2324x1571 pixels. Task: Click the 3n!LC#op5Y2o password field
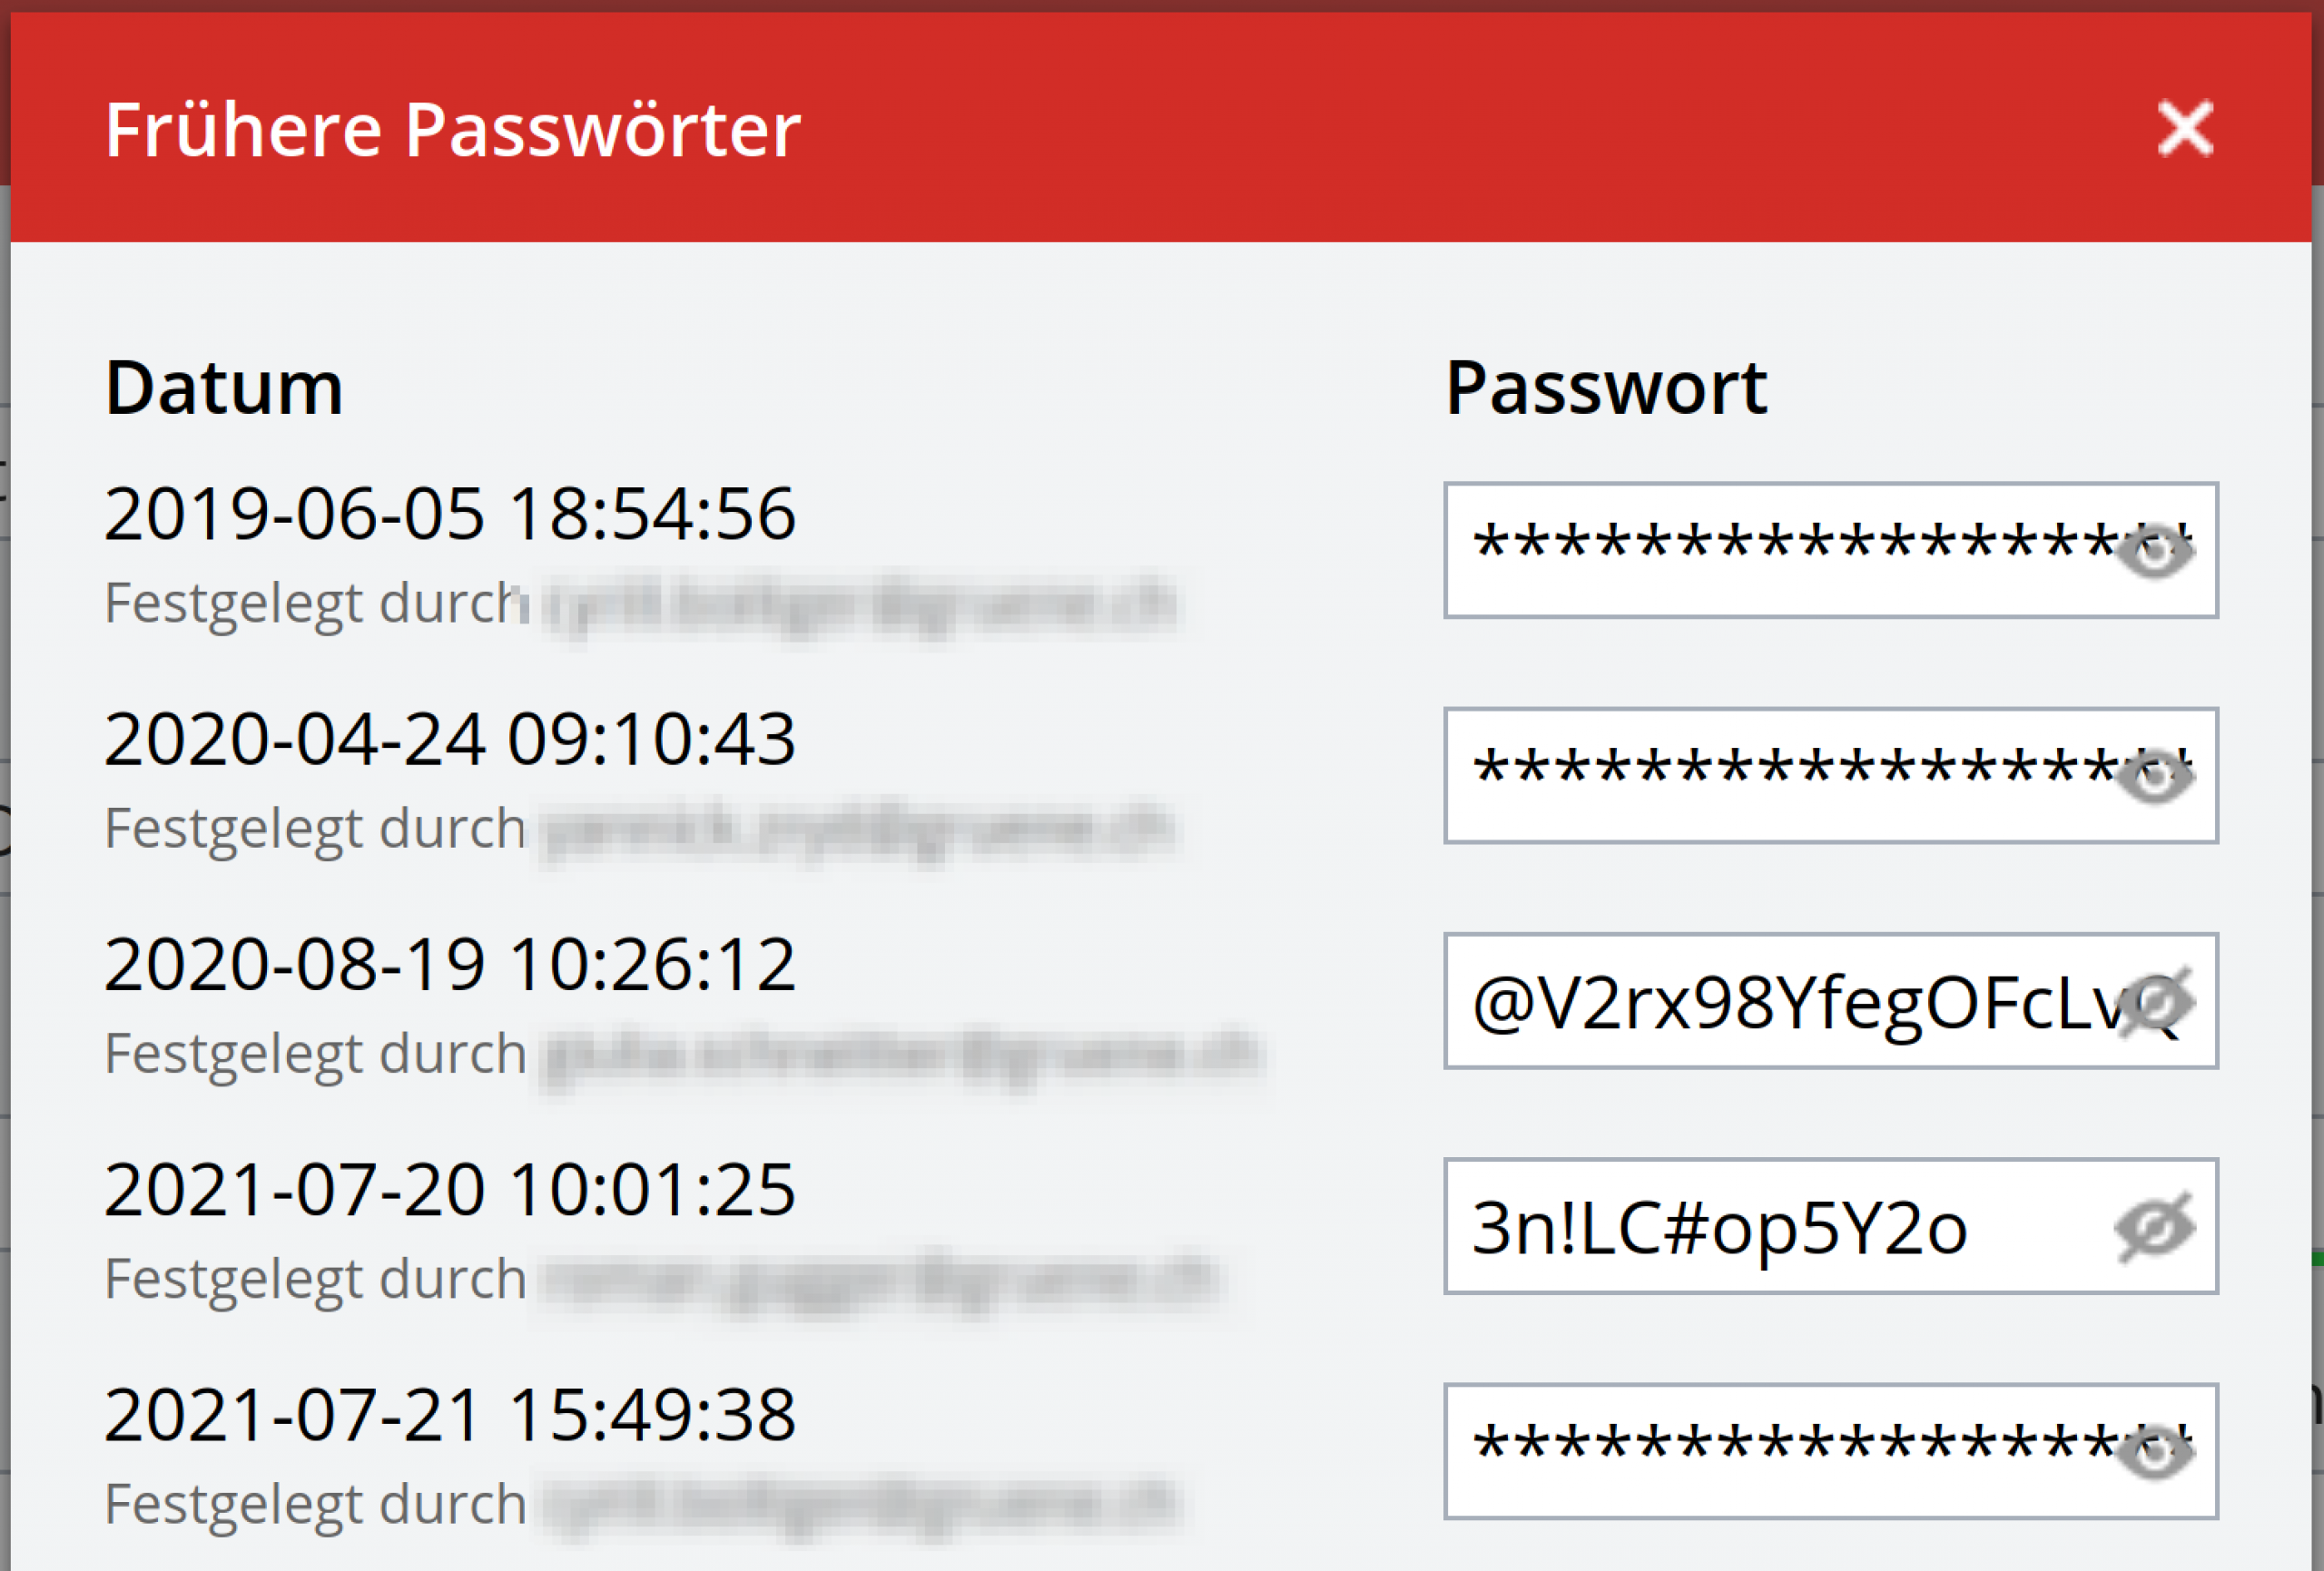tap(1831, 1226)
